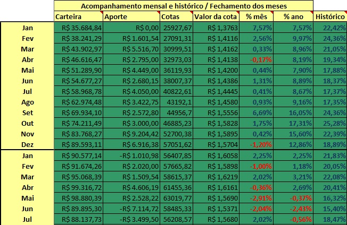This screenshot has width=347, height=225.
Task: Click the 'Histórico' column header
Action: [330, 17]
